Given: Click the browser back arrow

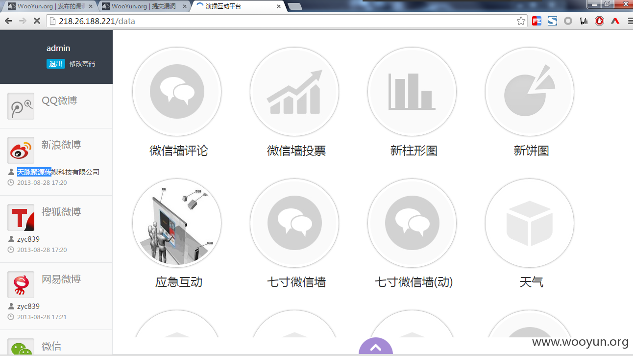Looking at the screenshot, I should [8, 21].
